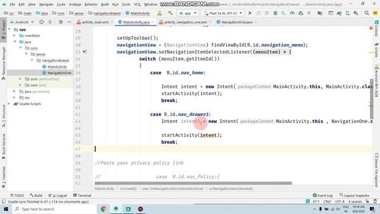
Task: Click the scroll-from-source target icon in Project panel
Action: 42,22
